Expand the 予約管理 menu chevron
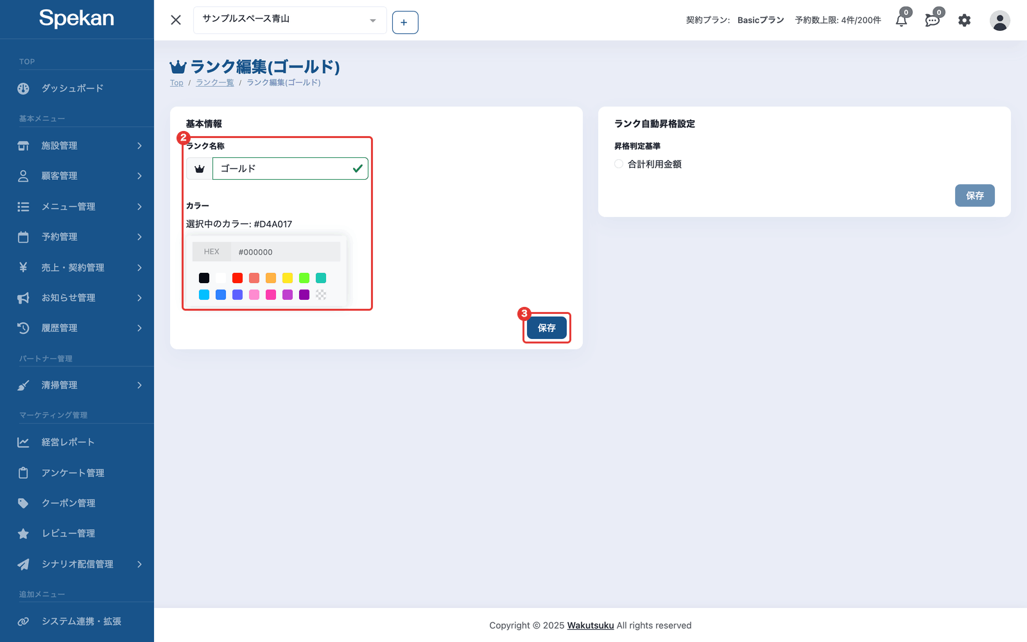The height and width of the screenshot is (642, 1027). (139, 237)
